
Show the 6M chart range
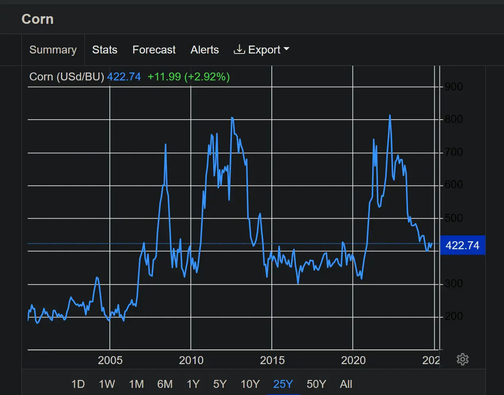tap(165, 384)
